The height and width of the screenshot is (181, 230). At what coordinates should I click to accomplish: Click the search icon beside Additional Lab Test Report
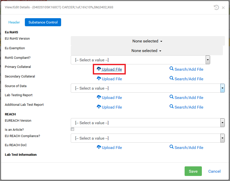171,107
